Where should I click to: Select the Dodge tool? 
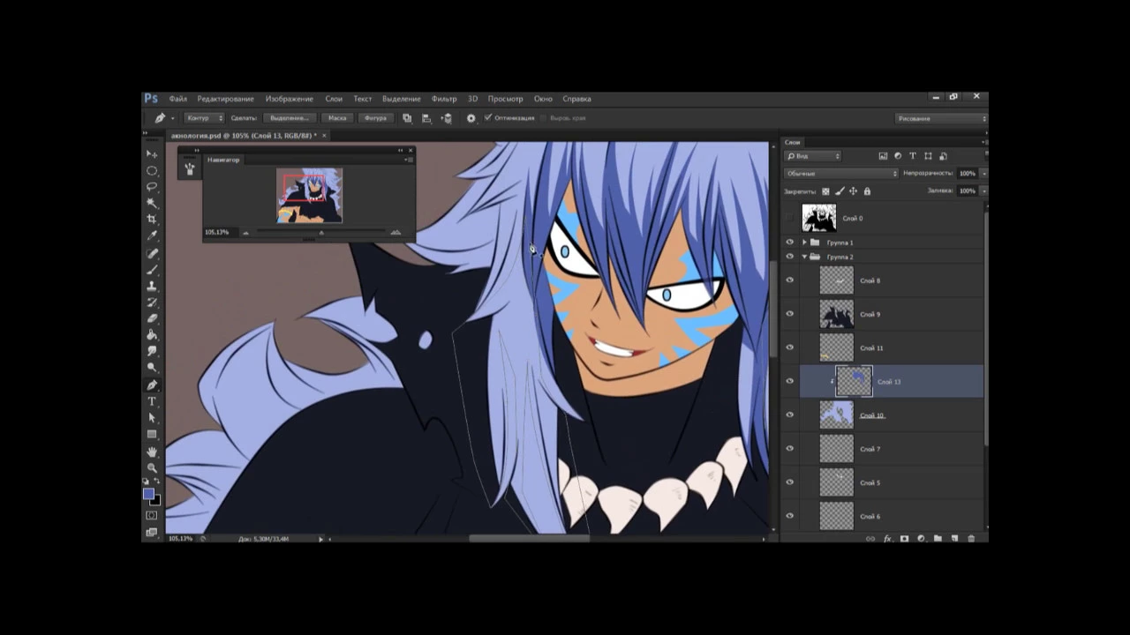point(152,368)
